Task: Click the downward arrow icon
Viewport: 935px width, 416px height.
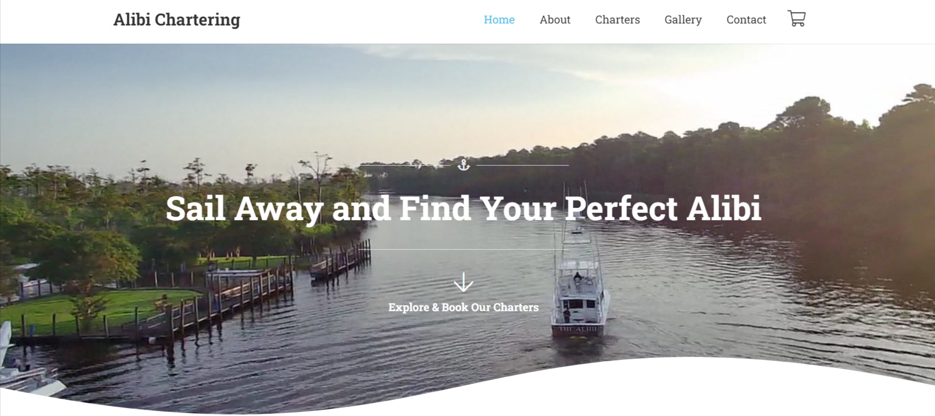Action: click(463, 282)
